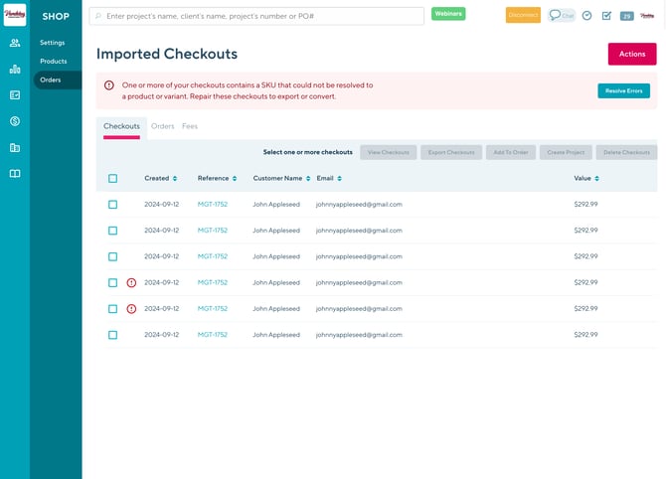Go to Products in Shop menu
666x479 pixels.
coord(54,62)
